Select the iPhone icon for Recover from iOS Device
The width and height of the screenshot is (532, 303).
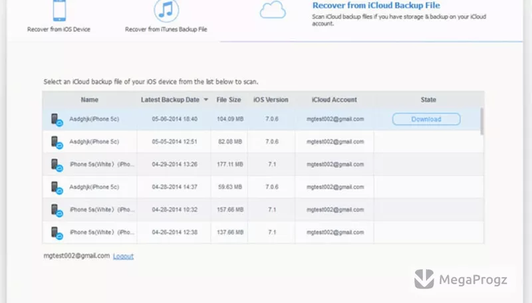pyautogui.click(x=59, y=11)
